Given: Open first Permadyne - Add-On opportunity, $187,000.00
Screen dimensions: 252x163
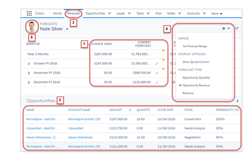Looking at the screenshot, I should [x=42, y=119].
